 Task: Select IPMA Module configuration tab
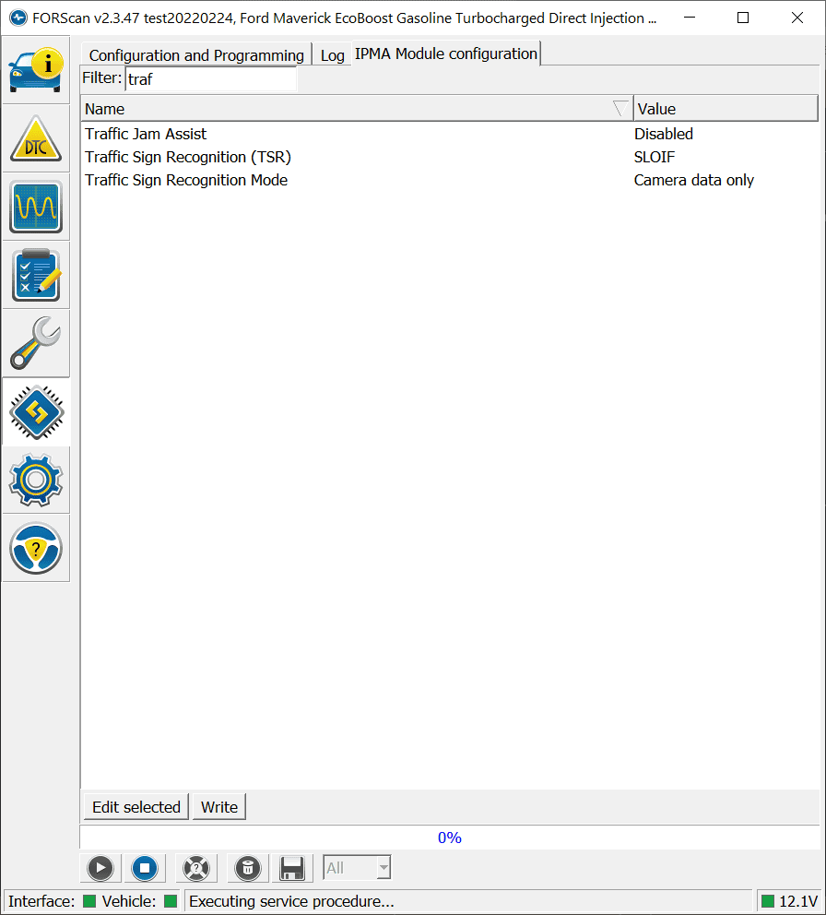[446, 53]
